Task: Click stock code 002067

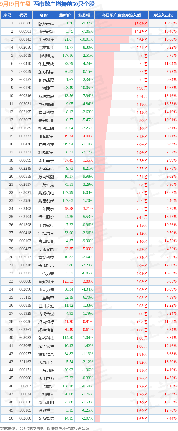Action: tap(25, 120)
